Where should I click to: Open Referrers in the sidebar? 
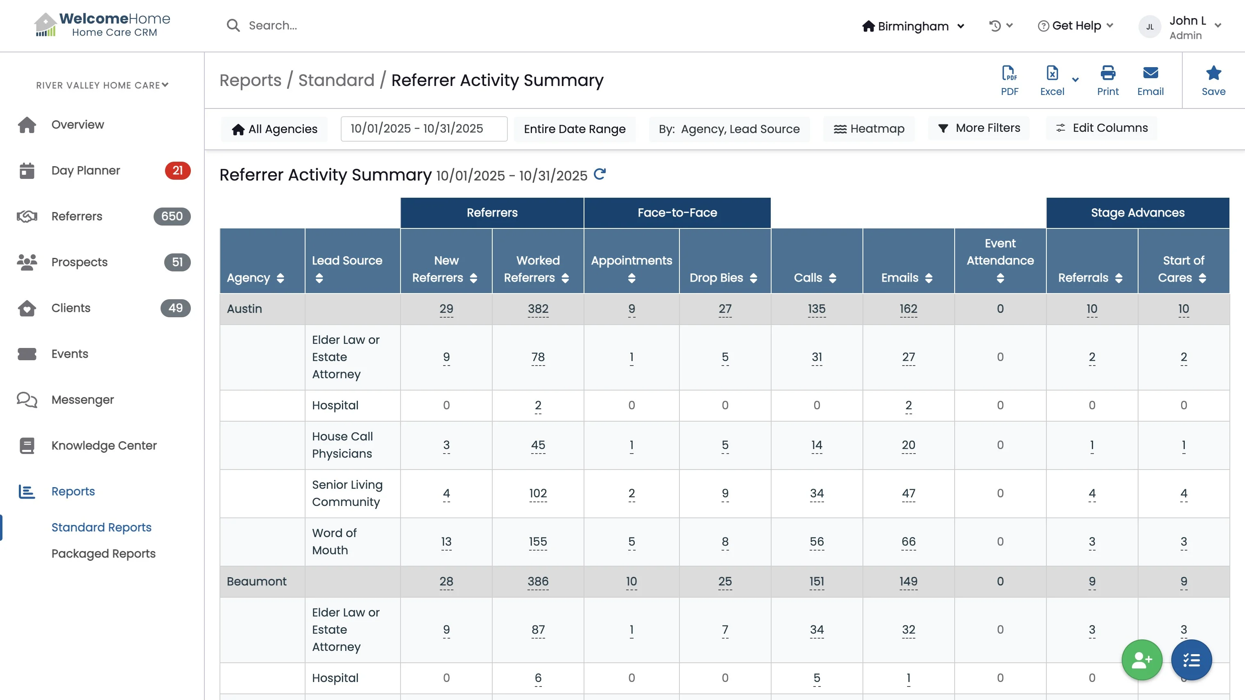coord(77,216)
